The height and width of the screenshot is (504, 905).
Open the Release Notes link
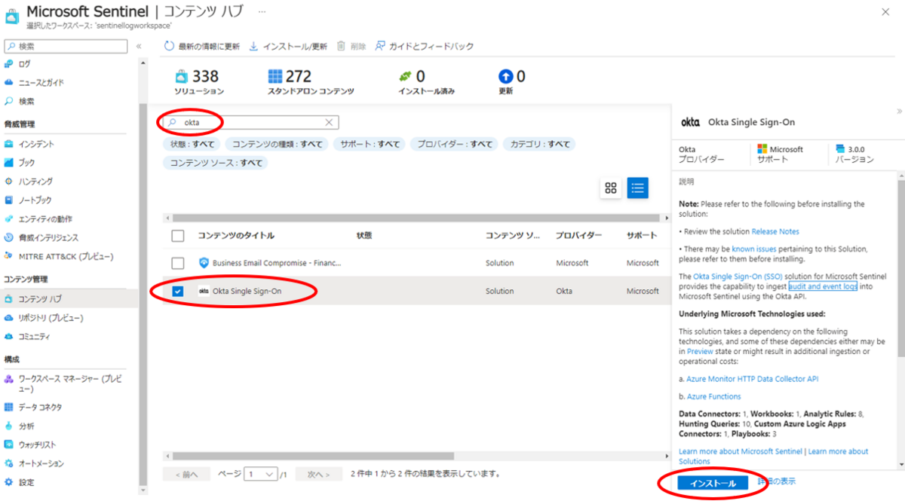pos(775,231)
